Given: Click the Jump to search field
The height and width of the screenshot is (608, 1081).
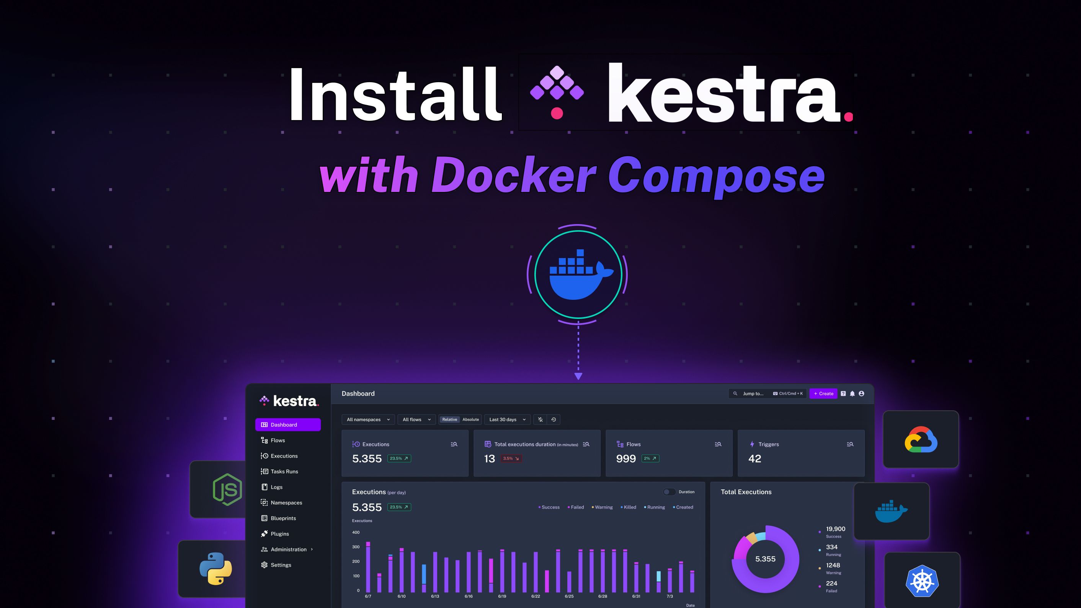Looking at the screenshot, I should click(767, 393).
